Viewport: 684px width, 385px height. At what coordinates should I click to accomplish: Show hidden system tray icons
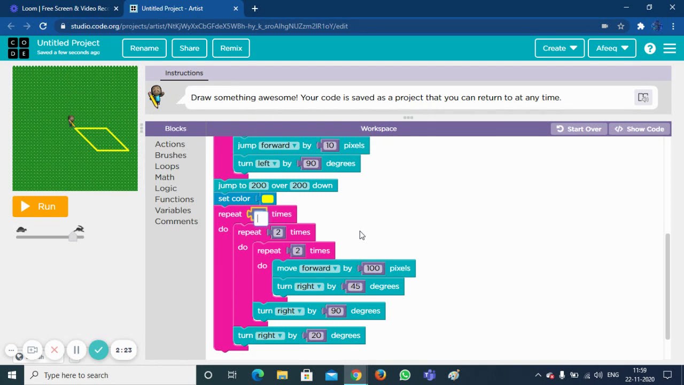click(538, 375)
